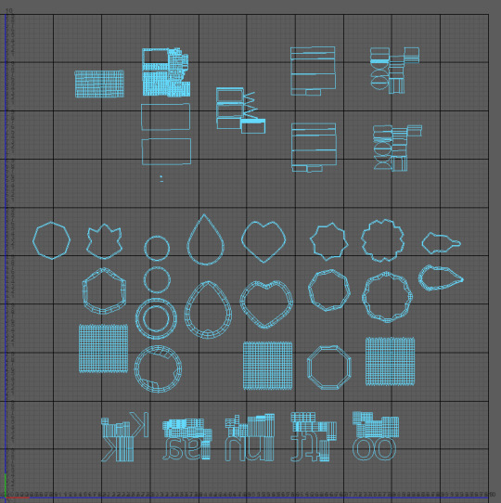Select square grid shell below scalloped flower ring
The width and height of the screenshot is (501, 503).
point(390,361)
